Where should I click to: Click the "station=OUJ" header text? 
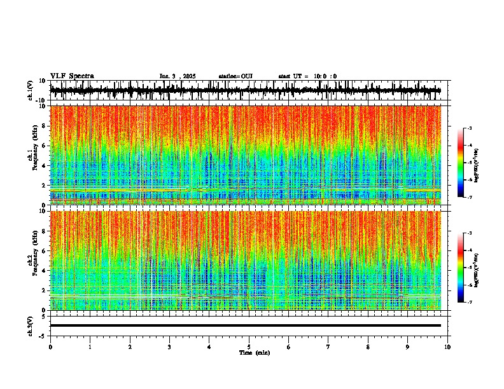[235, 76]
